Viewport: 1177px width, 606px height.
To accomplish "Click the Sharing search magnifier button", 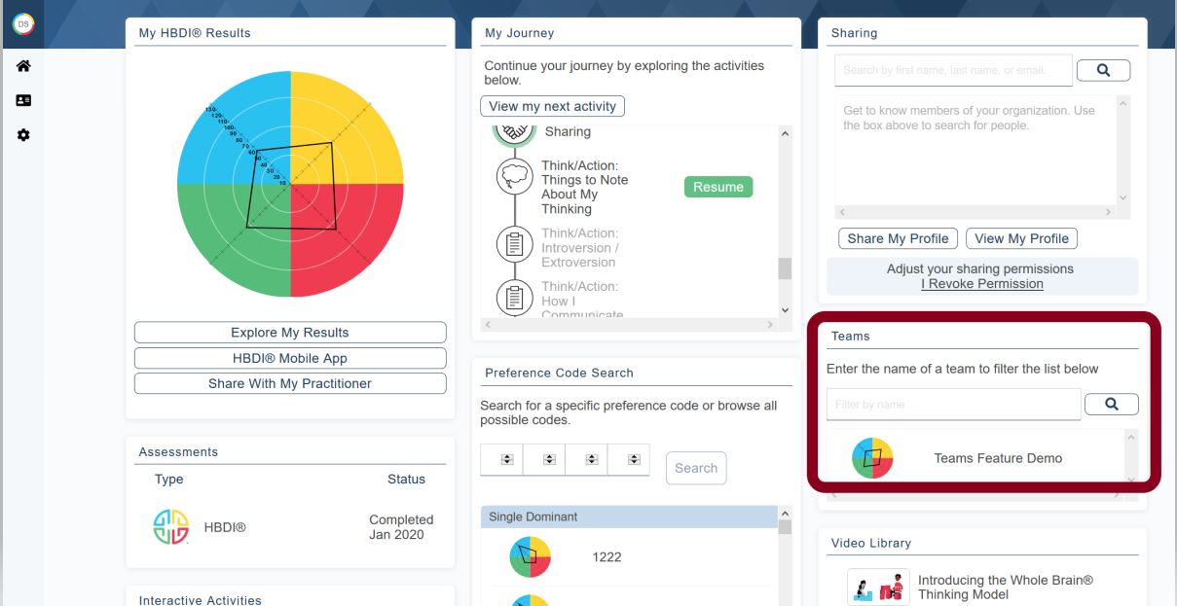I will pyautogui.click(x=1105, y=70).
